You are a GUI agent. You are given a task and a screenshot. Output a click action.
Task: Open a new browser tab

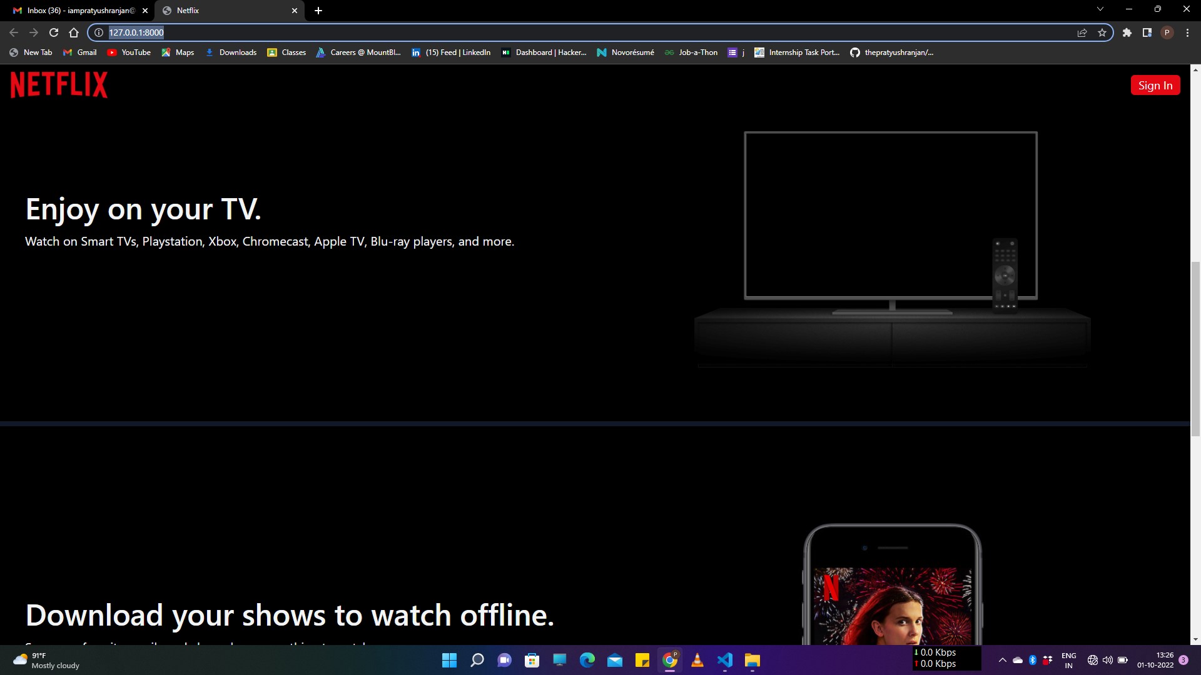coord(318,11)
